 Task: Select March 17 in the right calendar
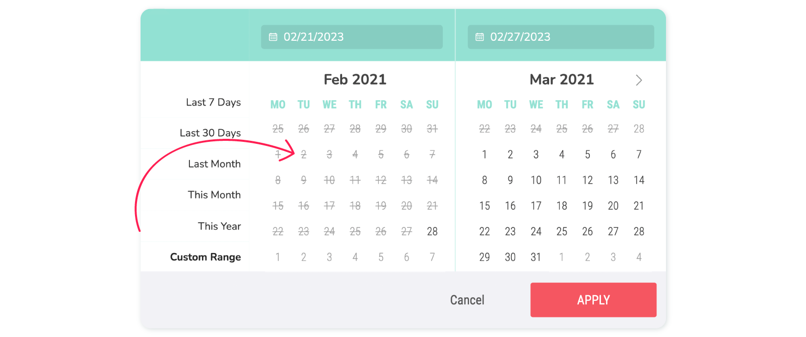[x=536, y=206]
